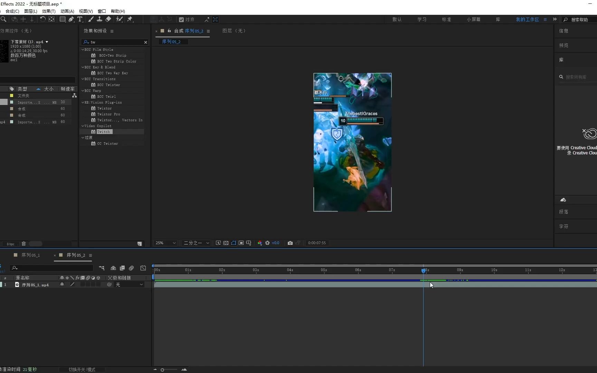Open the 效果(T) menu
Viewport: 597px width, 373px height.
49,11
